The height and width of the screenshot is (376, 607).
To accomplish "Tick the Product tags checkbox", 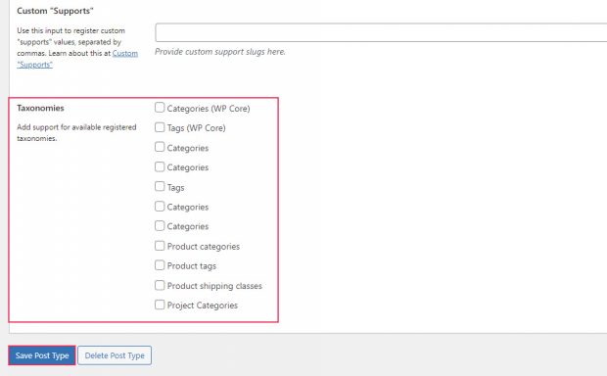I will pos(160,265).
